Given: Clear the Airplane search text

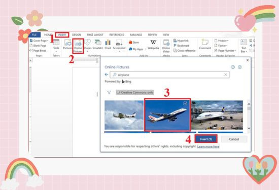Looking at the screenshot, I should [225, 74].
